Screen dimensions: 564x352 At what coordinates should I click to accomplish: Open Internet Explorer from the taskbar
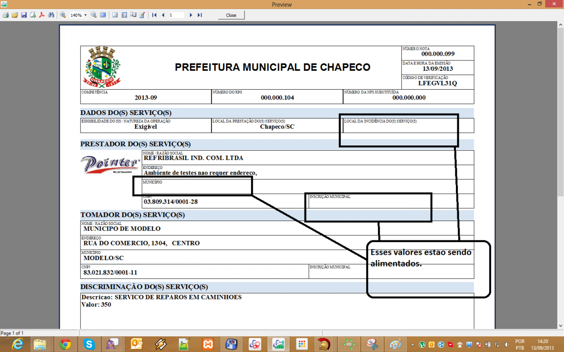(17, 344)
